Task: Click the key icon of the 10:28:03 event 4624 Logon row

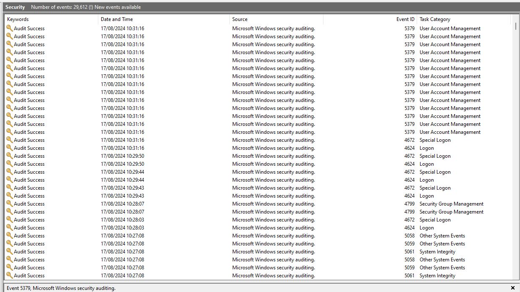Action: [x=9, y=227]
